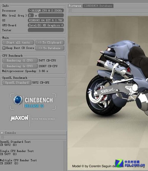Click the empty MHz frequency field
This screenshot has height=171, width=148.
pos(51,15)
